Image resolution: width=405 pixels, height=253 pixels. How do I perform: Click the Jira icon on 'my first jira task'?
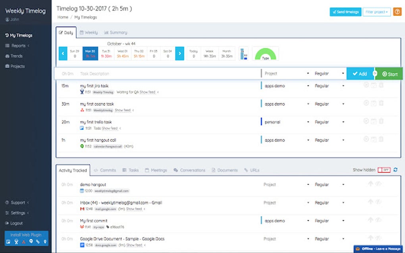coord(82,92)
